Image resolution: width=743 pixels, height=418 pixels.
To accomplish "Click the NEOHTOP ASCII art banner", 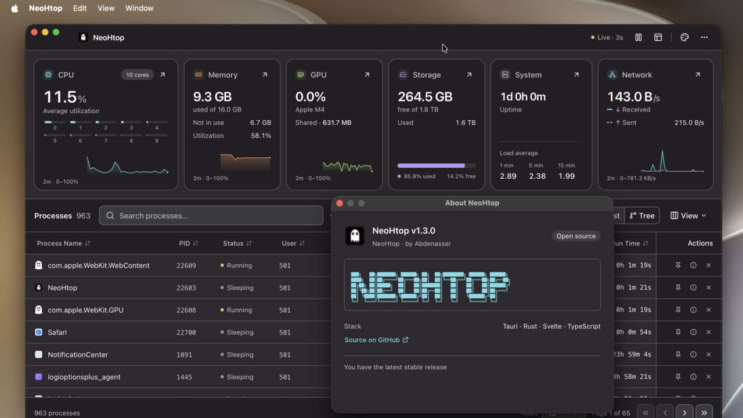I will [x=430, y=287].
